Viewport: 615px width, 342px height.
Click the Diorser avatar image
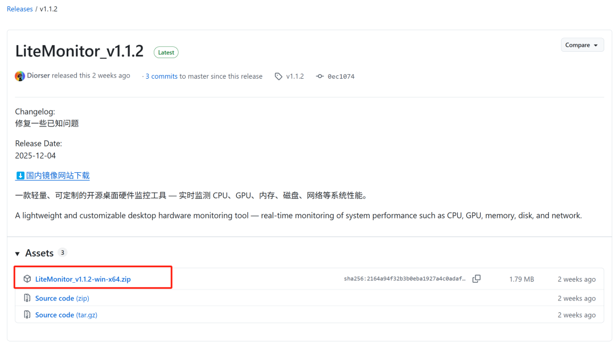click(x=20, y=76)
